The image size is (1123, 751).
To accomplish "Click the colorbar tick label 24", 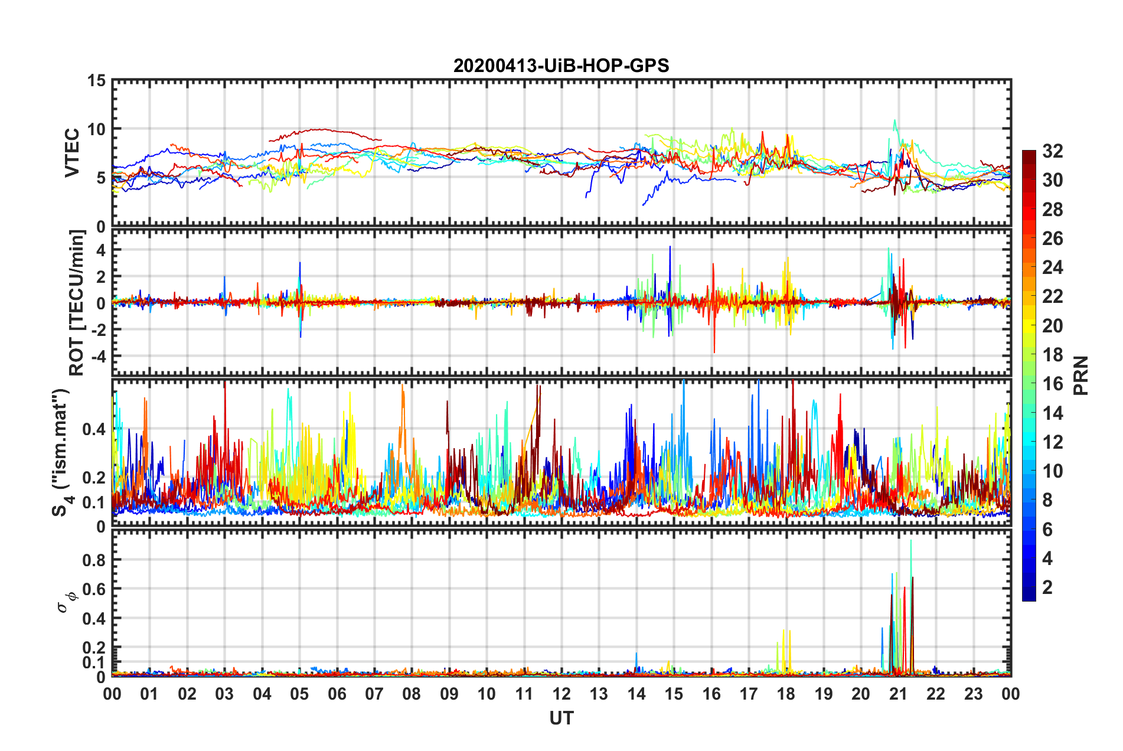I will coord(1052,267).
